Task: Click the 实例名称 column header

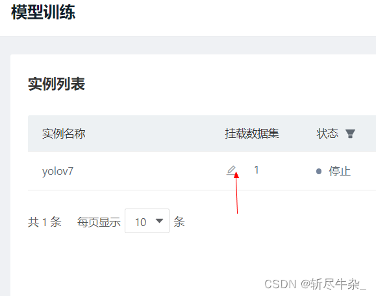Action: (x=64, y=133)
